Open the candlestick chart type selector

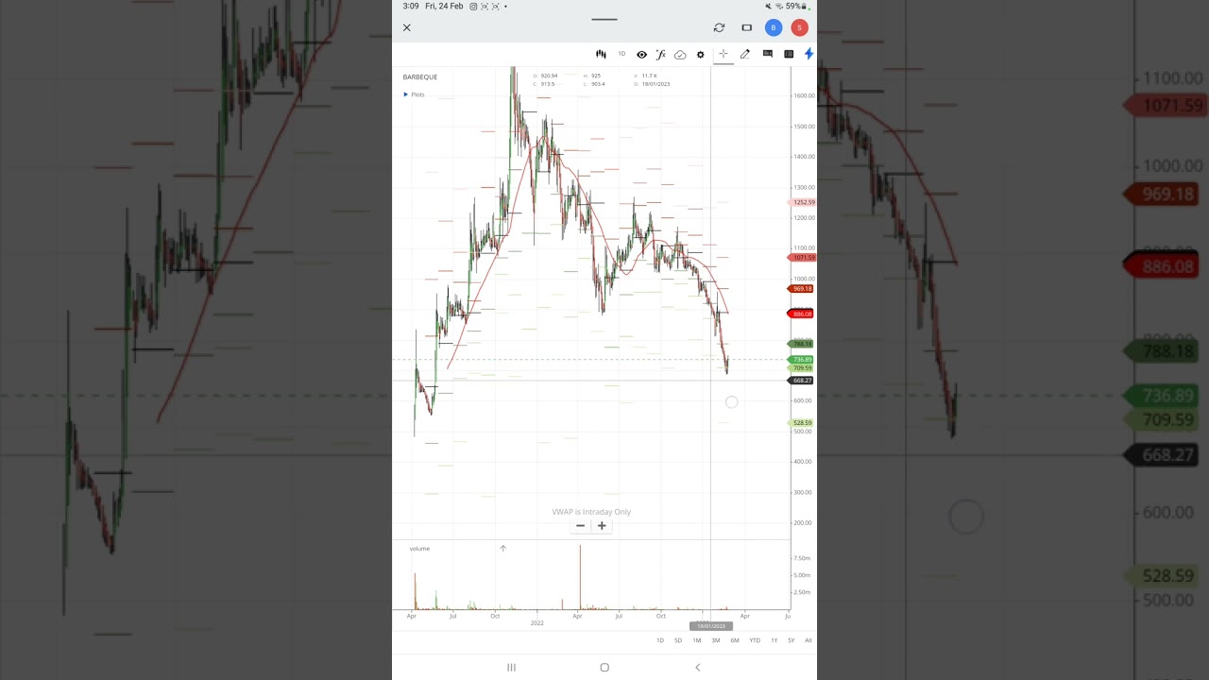[x=601, y=54]
